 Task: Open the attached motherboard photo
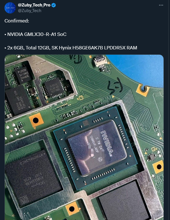84,137
